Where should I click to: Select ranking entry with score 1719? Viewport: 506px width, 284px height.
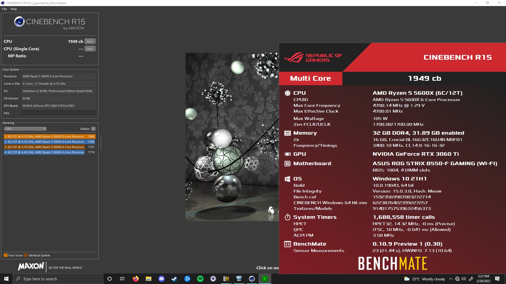[x=50, y=152]
